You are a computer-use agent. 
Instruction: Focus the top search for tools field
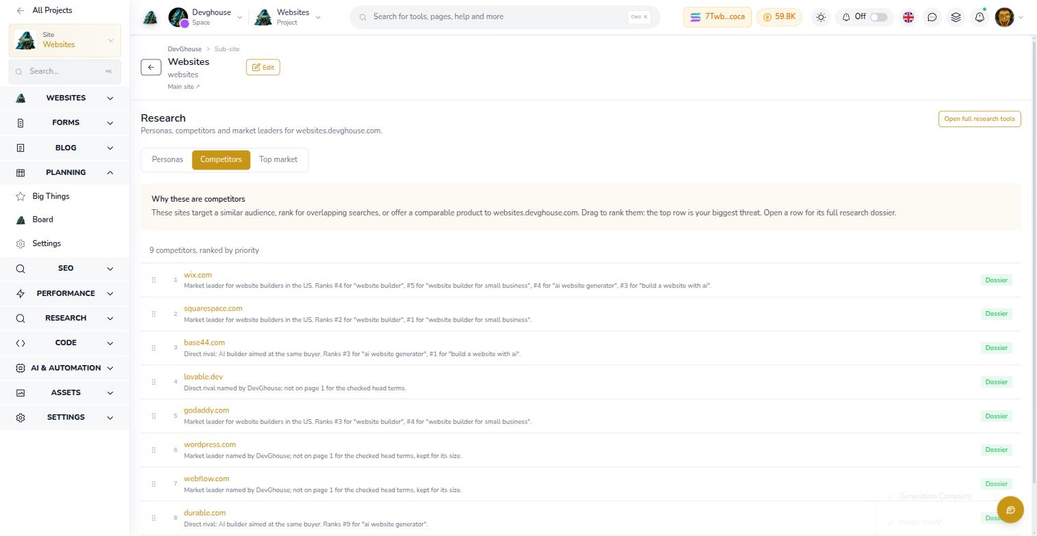505,17
